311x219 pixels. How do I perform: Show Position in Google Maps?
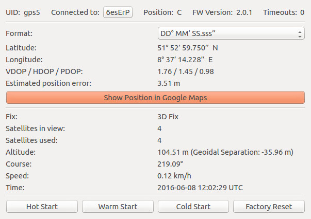point(155,98)
